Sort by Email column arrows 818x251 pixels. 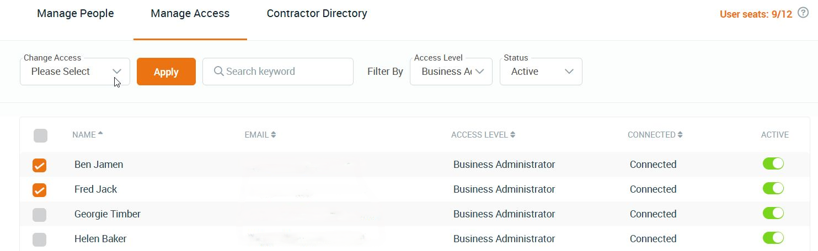274,135
